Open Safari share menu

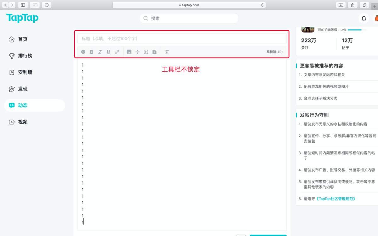point(353,5)
